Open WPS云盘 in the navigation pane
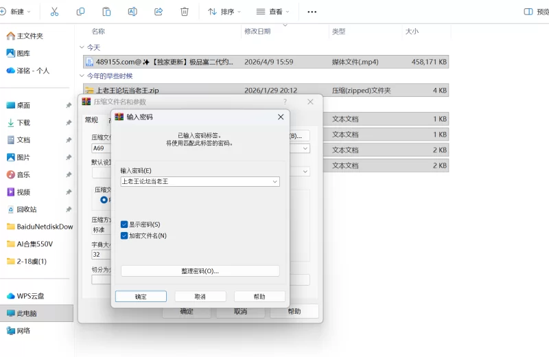549x357 pixels. click(x=30, y=296)
